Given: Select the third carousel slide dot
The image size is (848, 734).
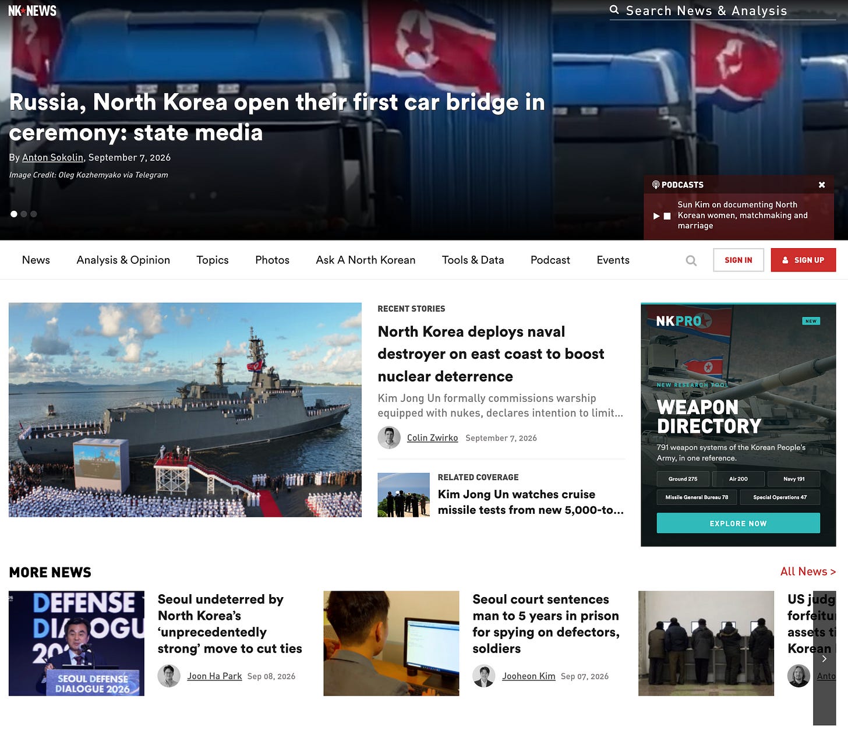Looking at the screenshot, I should point(34,214).
